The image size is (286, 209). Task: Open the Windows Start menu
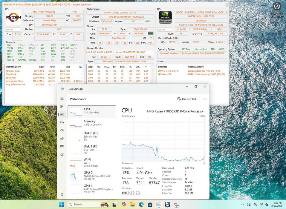click(x=62, y=205)
